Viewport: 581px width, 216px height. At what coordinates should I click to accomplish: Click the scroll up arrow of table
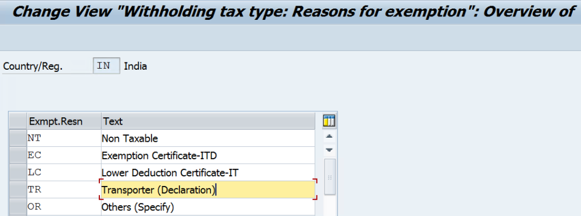(x=329, y=136)
